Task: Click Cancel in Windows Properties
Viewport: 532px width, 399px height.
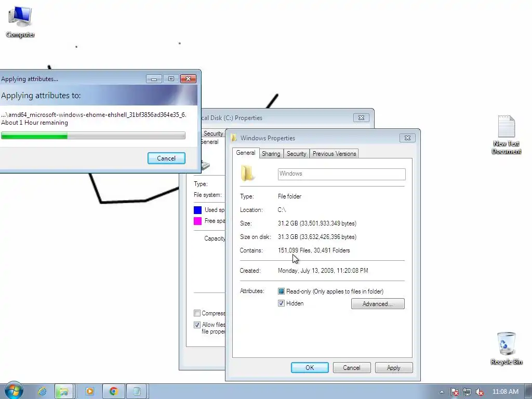Action: tap(352, 367)
